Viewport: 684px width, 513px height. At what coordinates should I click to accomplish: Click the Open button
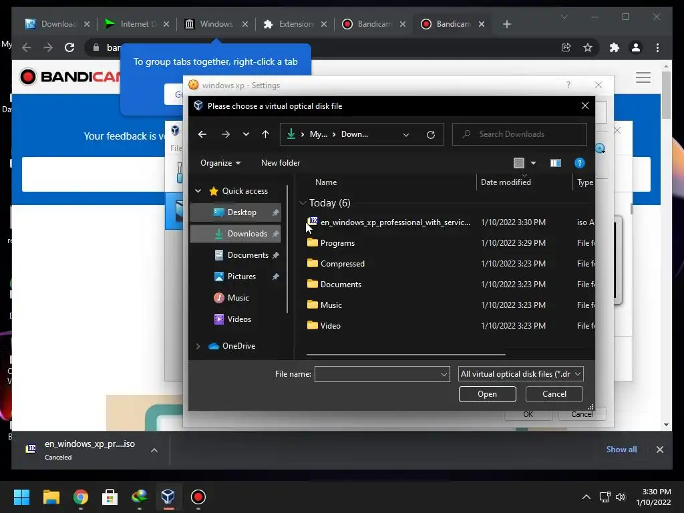click(x=487, y=394)
